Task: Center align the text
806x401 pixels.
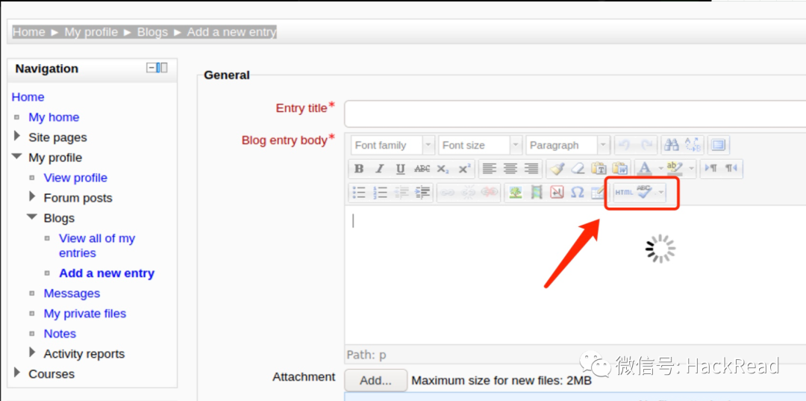Action: coord(510,169)
